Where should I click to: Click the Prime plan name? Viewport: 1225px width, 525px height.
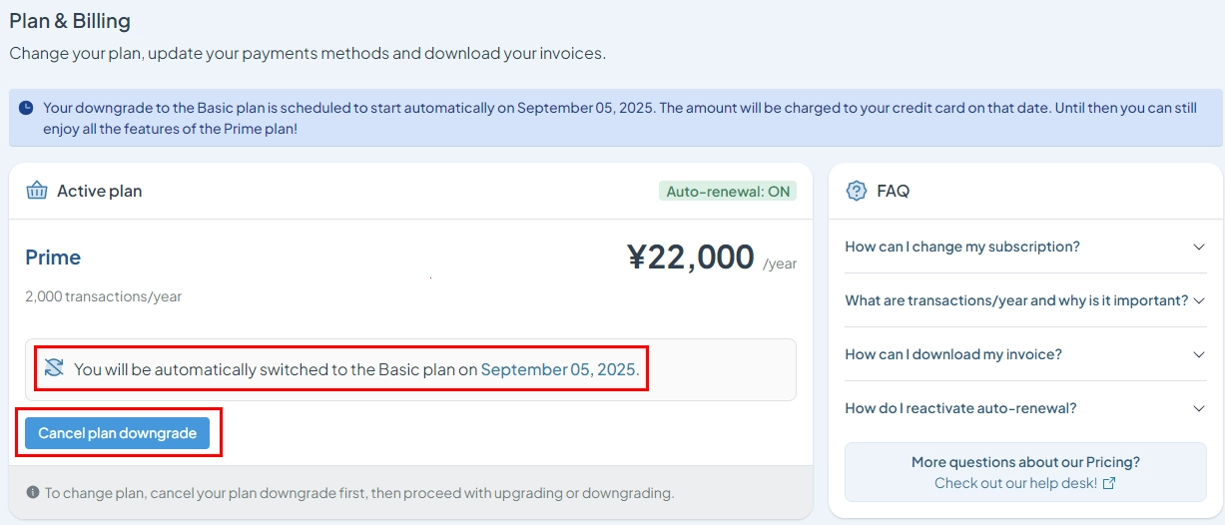tap(53, 258)
